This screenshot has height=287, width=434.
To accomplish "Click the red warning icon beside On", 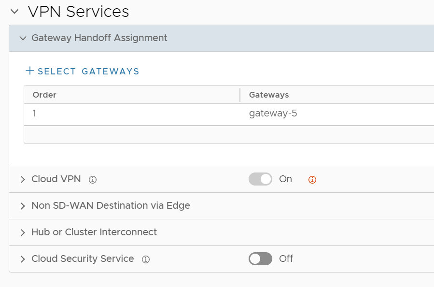I will coord(312,180).
